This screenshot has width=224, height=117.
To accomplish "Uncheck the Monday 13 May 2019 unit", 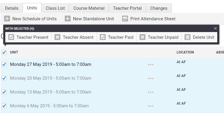I will [4, 92].
